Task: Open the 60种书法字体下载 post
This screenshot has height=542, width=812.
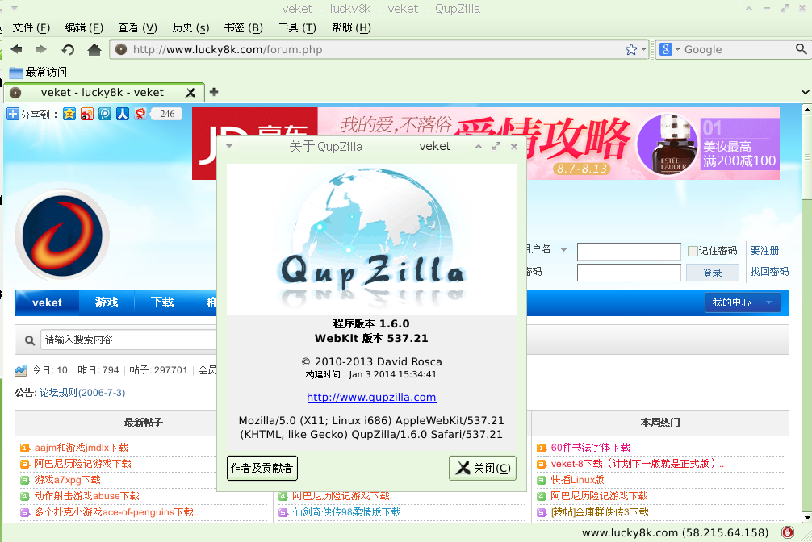Action: coord(590,448)
